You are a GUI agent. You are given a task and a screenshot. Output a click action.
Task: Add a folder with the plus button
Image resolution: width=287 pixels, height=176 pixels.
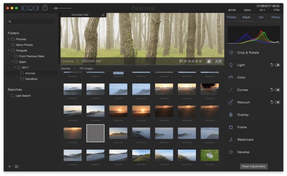(x=10, y=166)
